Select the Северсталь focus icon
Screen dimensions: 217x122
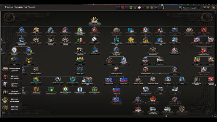65,30
